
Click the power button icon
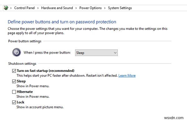point(17,52)
